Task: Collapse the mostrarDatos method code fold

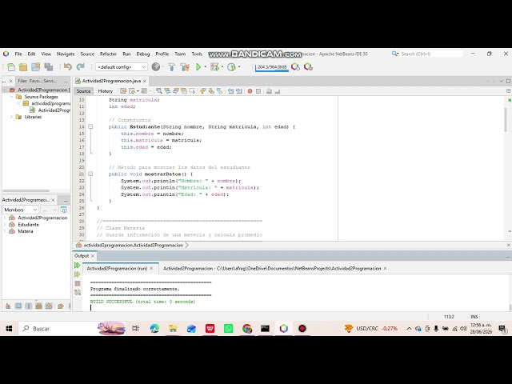Action: [90, 174]
